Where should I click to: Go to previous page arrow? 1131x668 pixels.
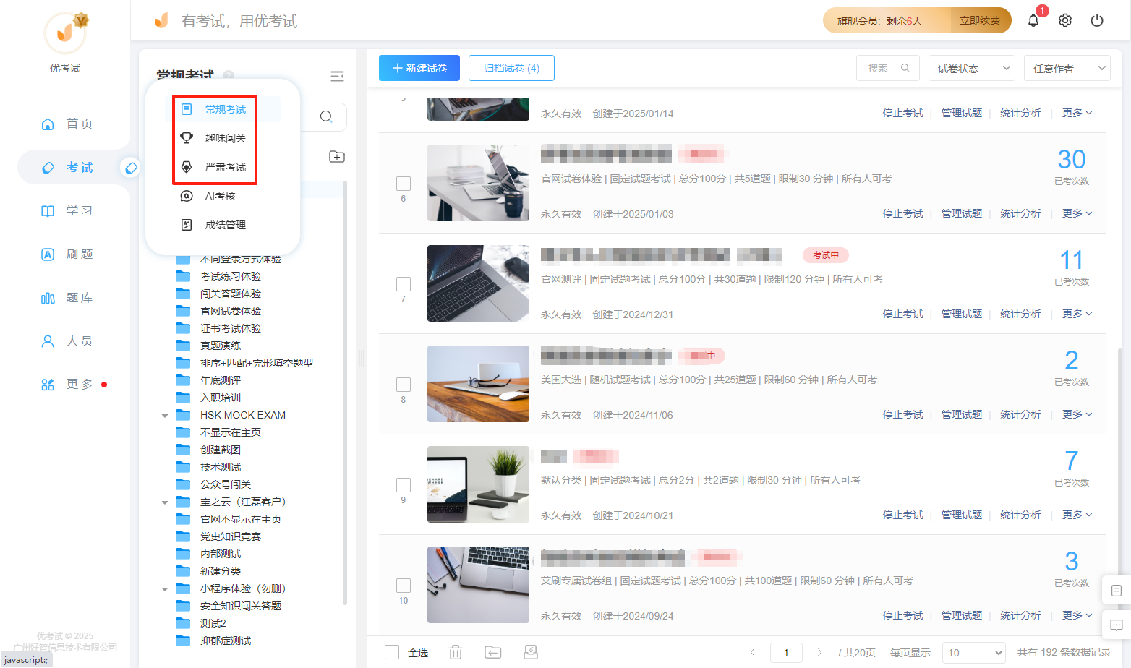(753, 652)
